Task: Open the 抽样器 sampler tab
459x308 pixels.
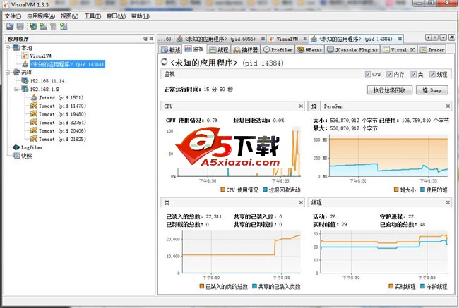Action: [246, 49]
